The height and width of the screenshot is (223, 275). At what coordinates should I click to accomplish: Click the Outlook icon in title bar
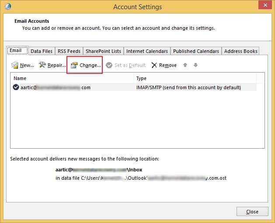[8, 6]
